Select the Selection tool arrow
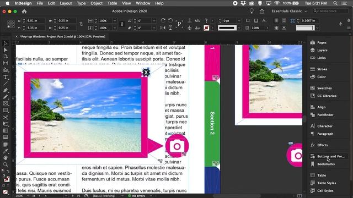 click(x=6, y=43)
